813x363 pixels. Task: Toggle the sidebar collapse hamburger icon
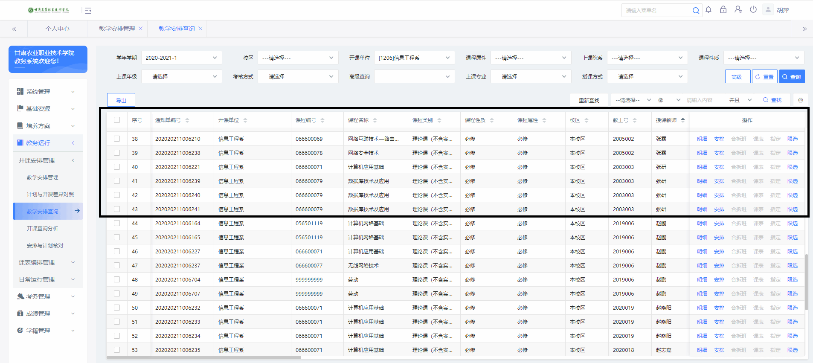click(x=88, y=11)
